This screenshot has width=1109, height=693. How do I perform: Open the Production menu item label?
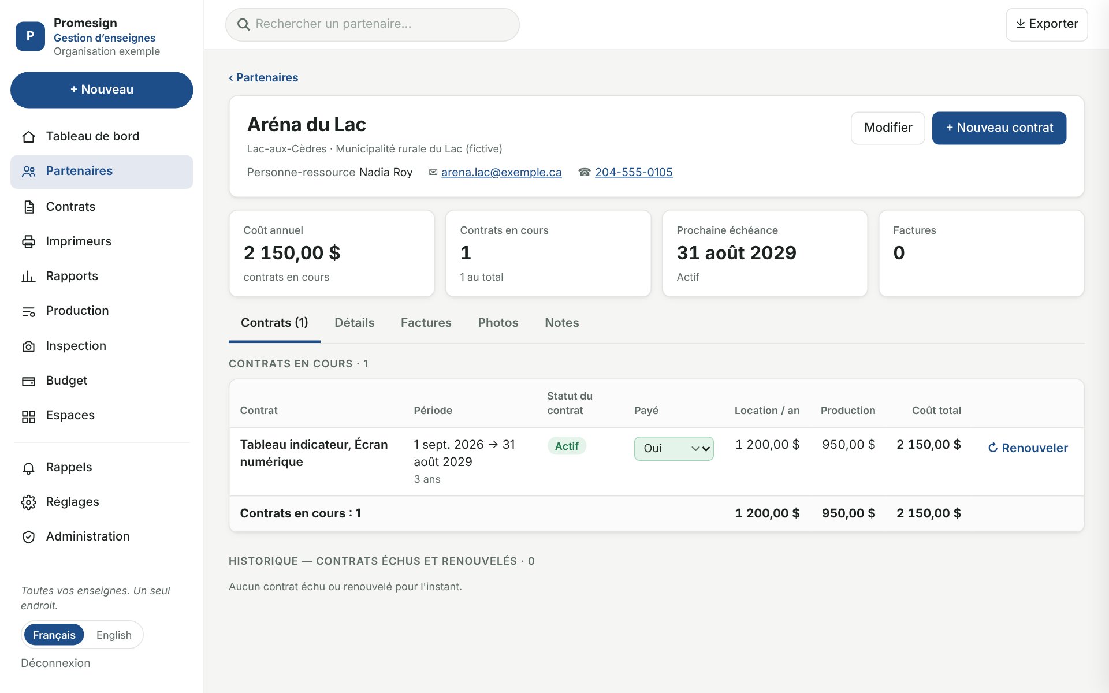tap(77, 311)
